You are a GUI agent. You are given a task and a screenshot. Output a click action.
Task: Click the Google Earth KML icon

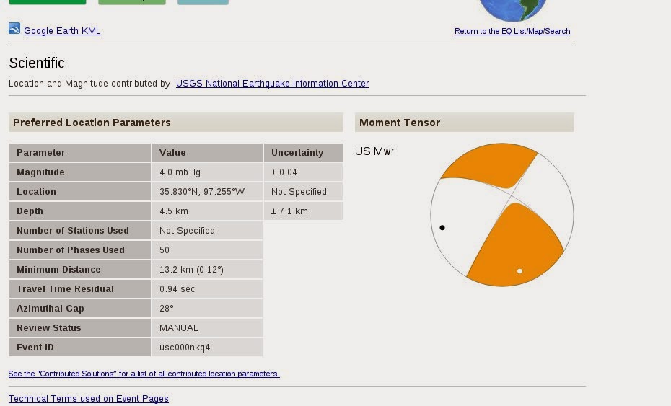pyautogui.click(x=14, y=28)
